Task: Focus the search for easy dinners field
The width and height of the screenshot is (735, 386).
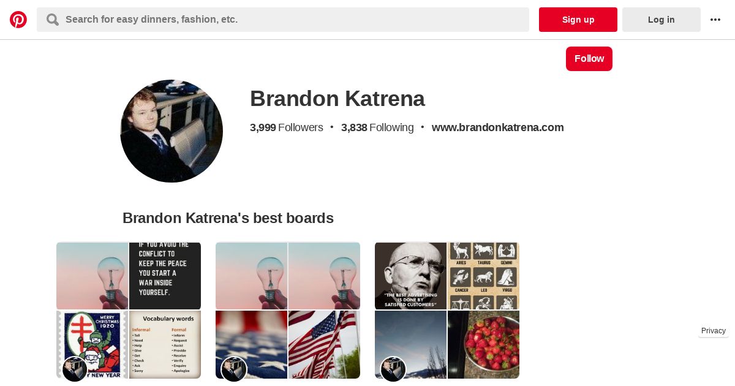Action: click(283, 20)
